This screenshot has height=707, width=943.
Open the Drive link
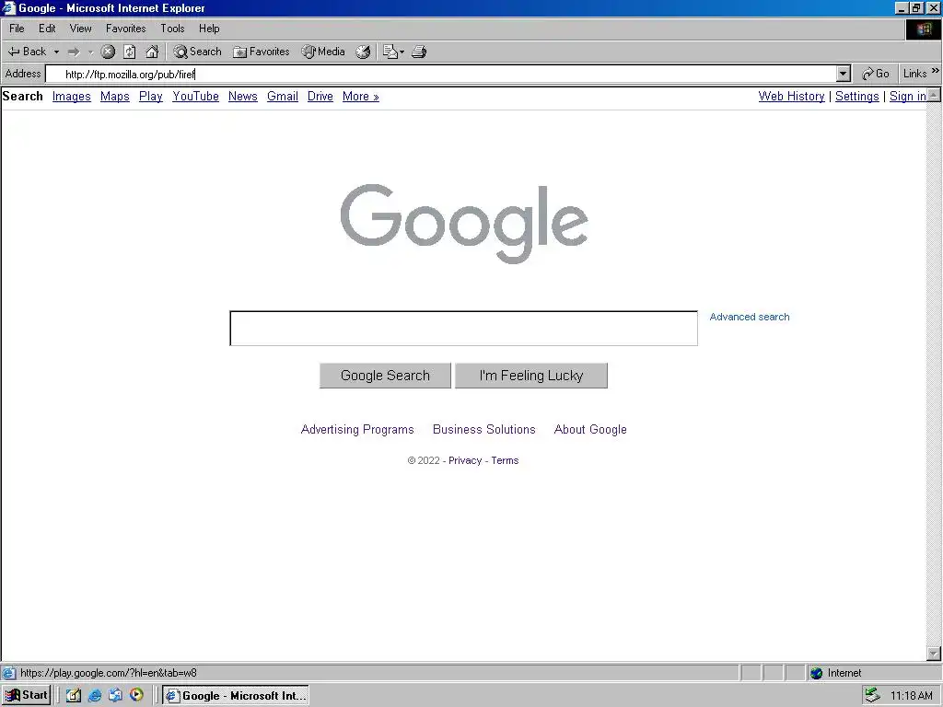320,96
